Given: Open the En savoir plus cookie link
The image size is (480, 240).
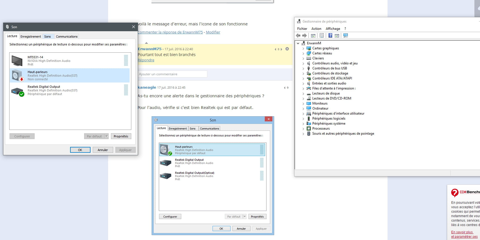Looking at the screenshot, I should pyautogui.click(x=462, y=232).
